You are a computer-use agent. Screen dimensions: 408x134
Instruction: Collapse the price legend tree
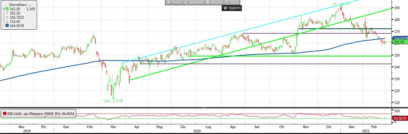point(3,9)
